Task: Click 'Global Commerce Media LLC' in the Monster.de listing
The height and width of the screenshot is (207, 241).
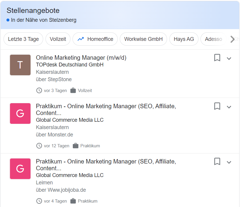Action: tap(70, 120)
